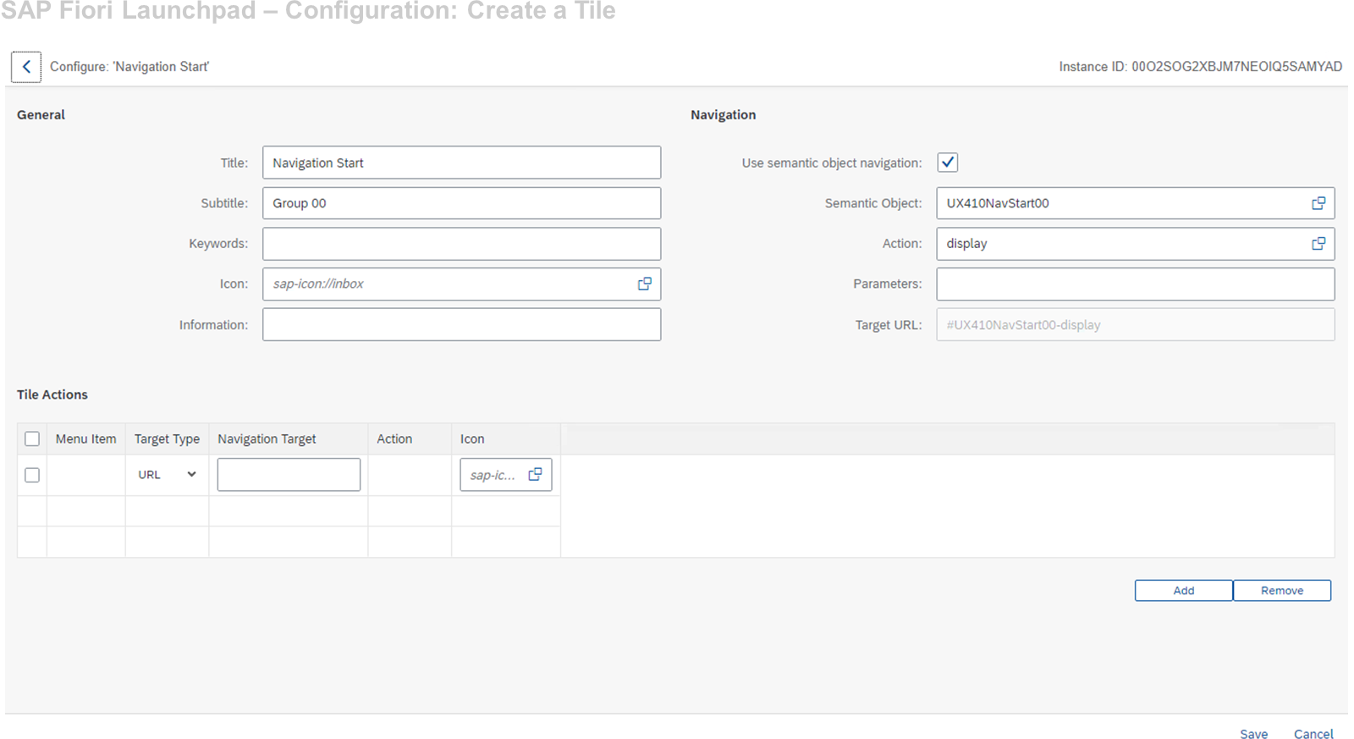Click into the Parameters field

point(1136,284)
